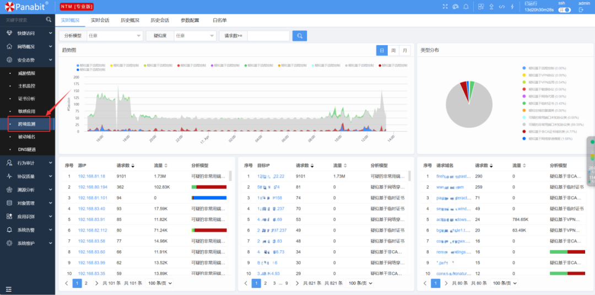The image size is (595, 295).
Task: Expand the 行为审计 menu chevron
Action: tap(51, 163)
